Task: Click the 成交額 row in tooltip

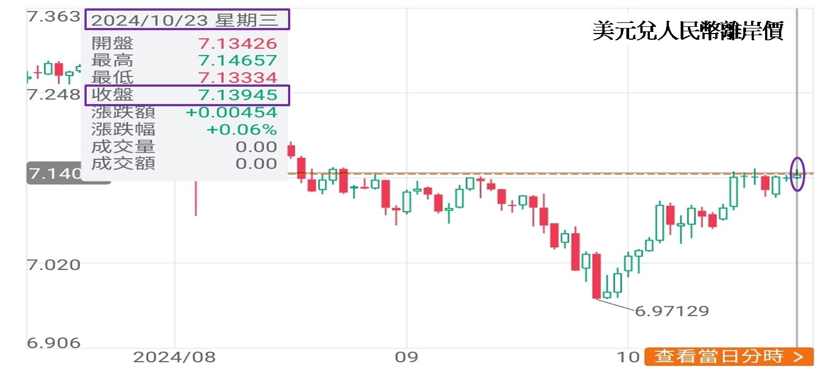Action: [x=185, y=164]
